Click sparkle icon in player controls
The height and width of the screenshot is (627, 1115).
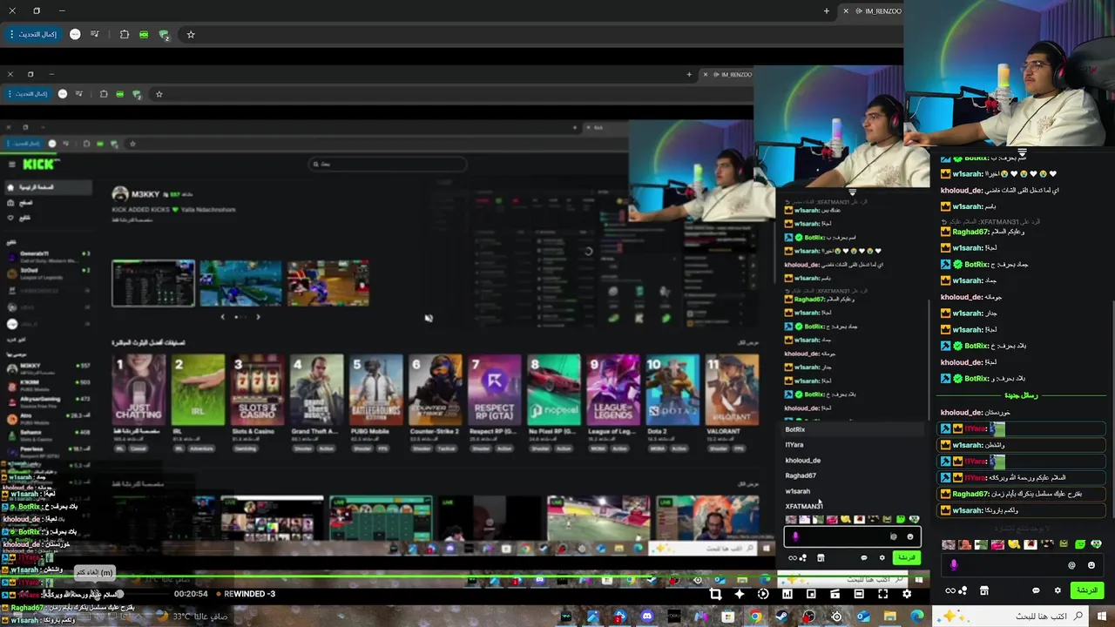click(740, 594)
